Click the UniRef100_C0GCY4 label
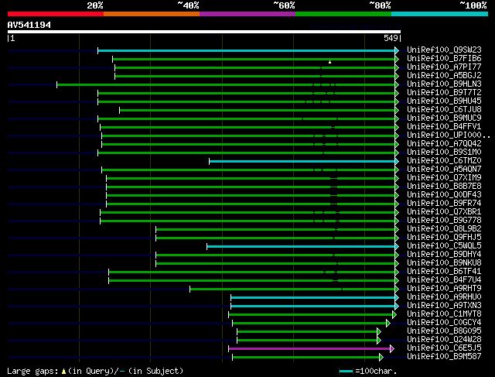Image resolution: width=495 pixels, height=377 pixels. pyautogui.click(x=444, y=323)
